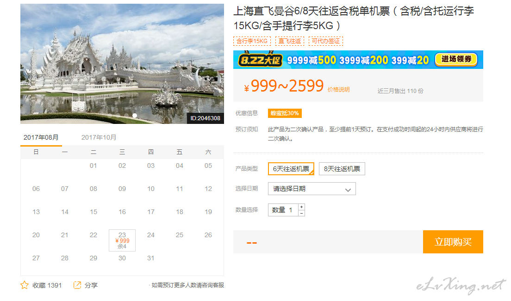Viewport: 511px width, 301px height.
Task: Click the quantity input field showing 1
Action: coord(283,210)
